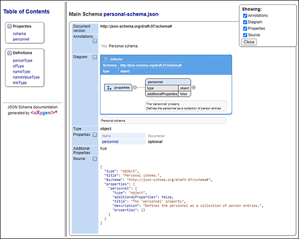Collapse the Source section
The width and height of the screenshot is (299, 239).
(95, 159)
